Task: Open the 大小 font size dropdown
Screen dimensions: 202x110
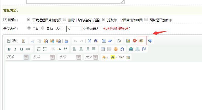Action: click(x=91, y=57)
